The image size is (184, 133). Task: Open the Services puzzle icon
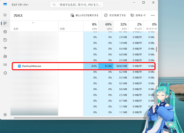5,73
